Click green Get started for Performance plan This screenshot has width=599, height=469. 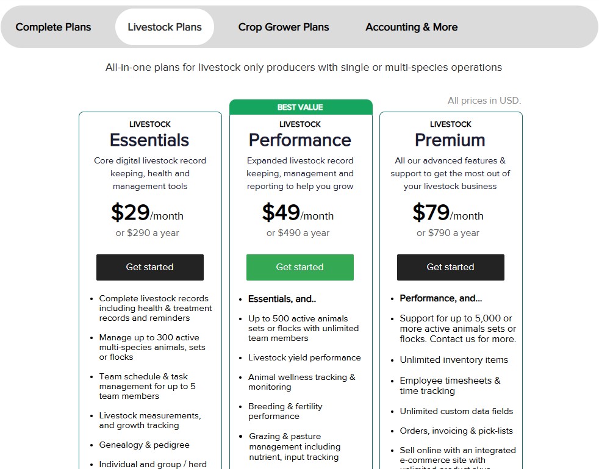pos(300,267)
